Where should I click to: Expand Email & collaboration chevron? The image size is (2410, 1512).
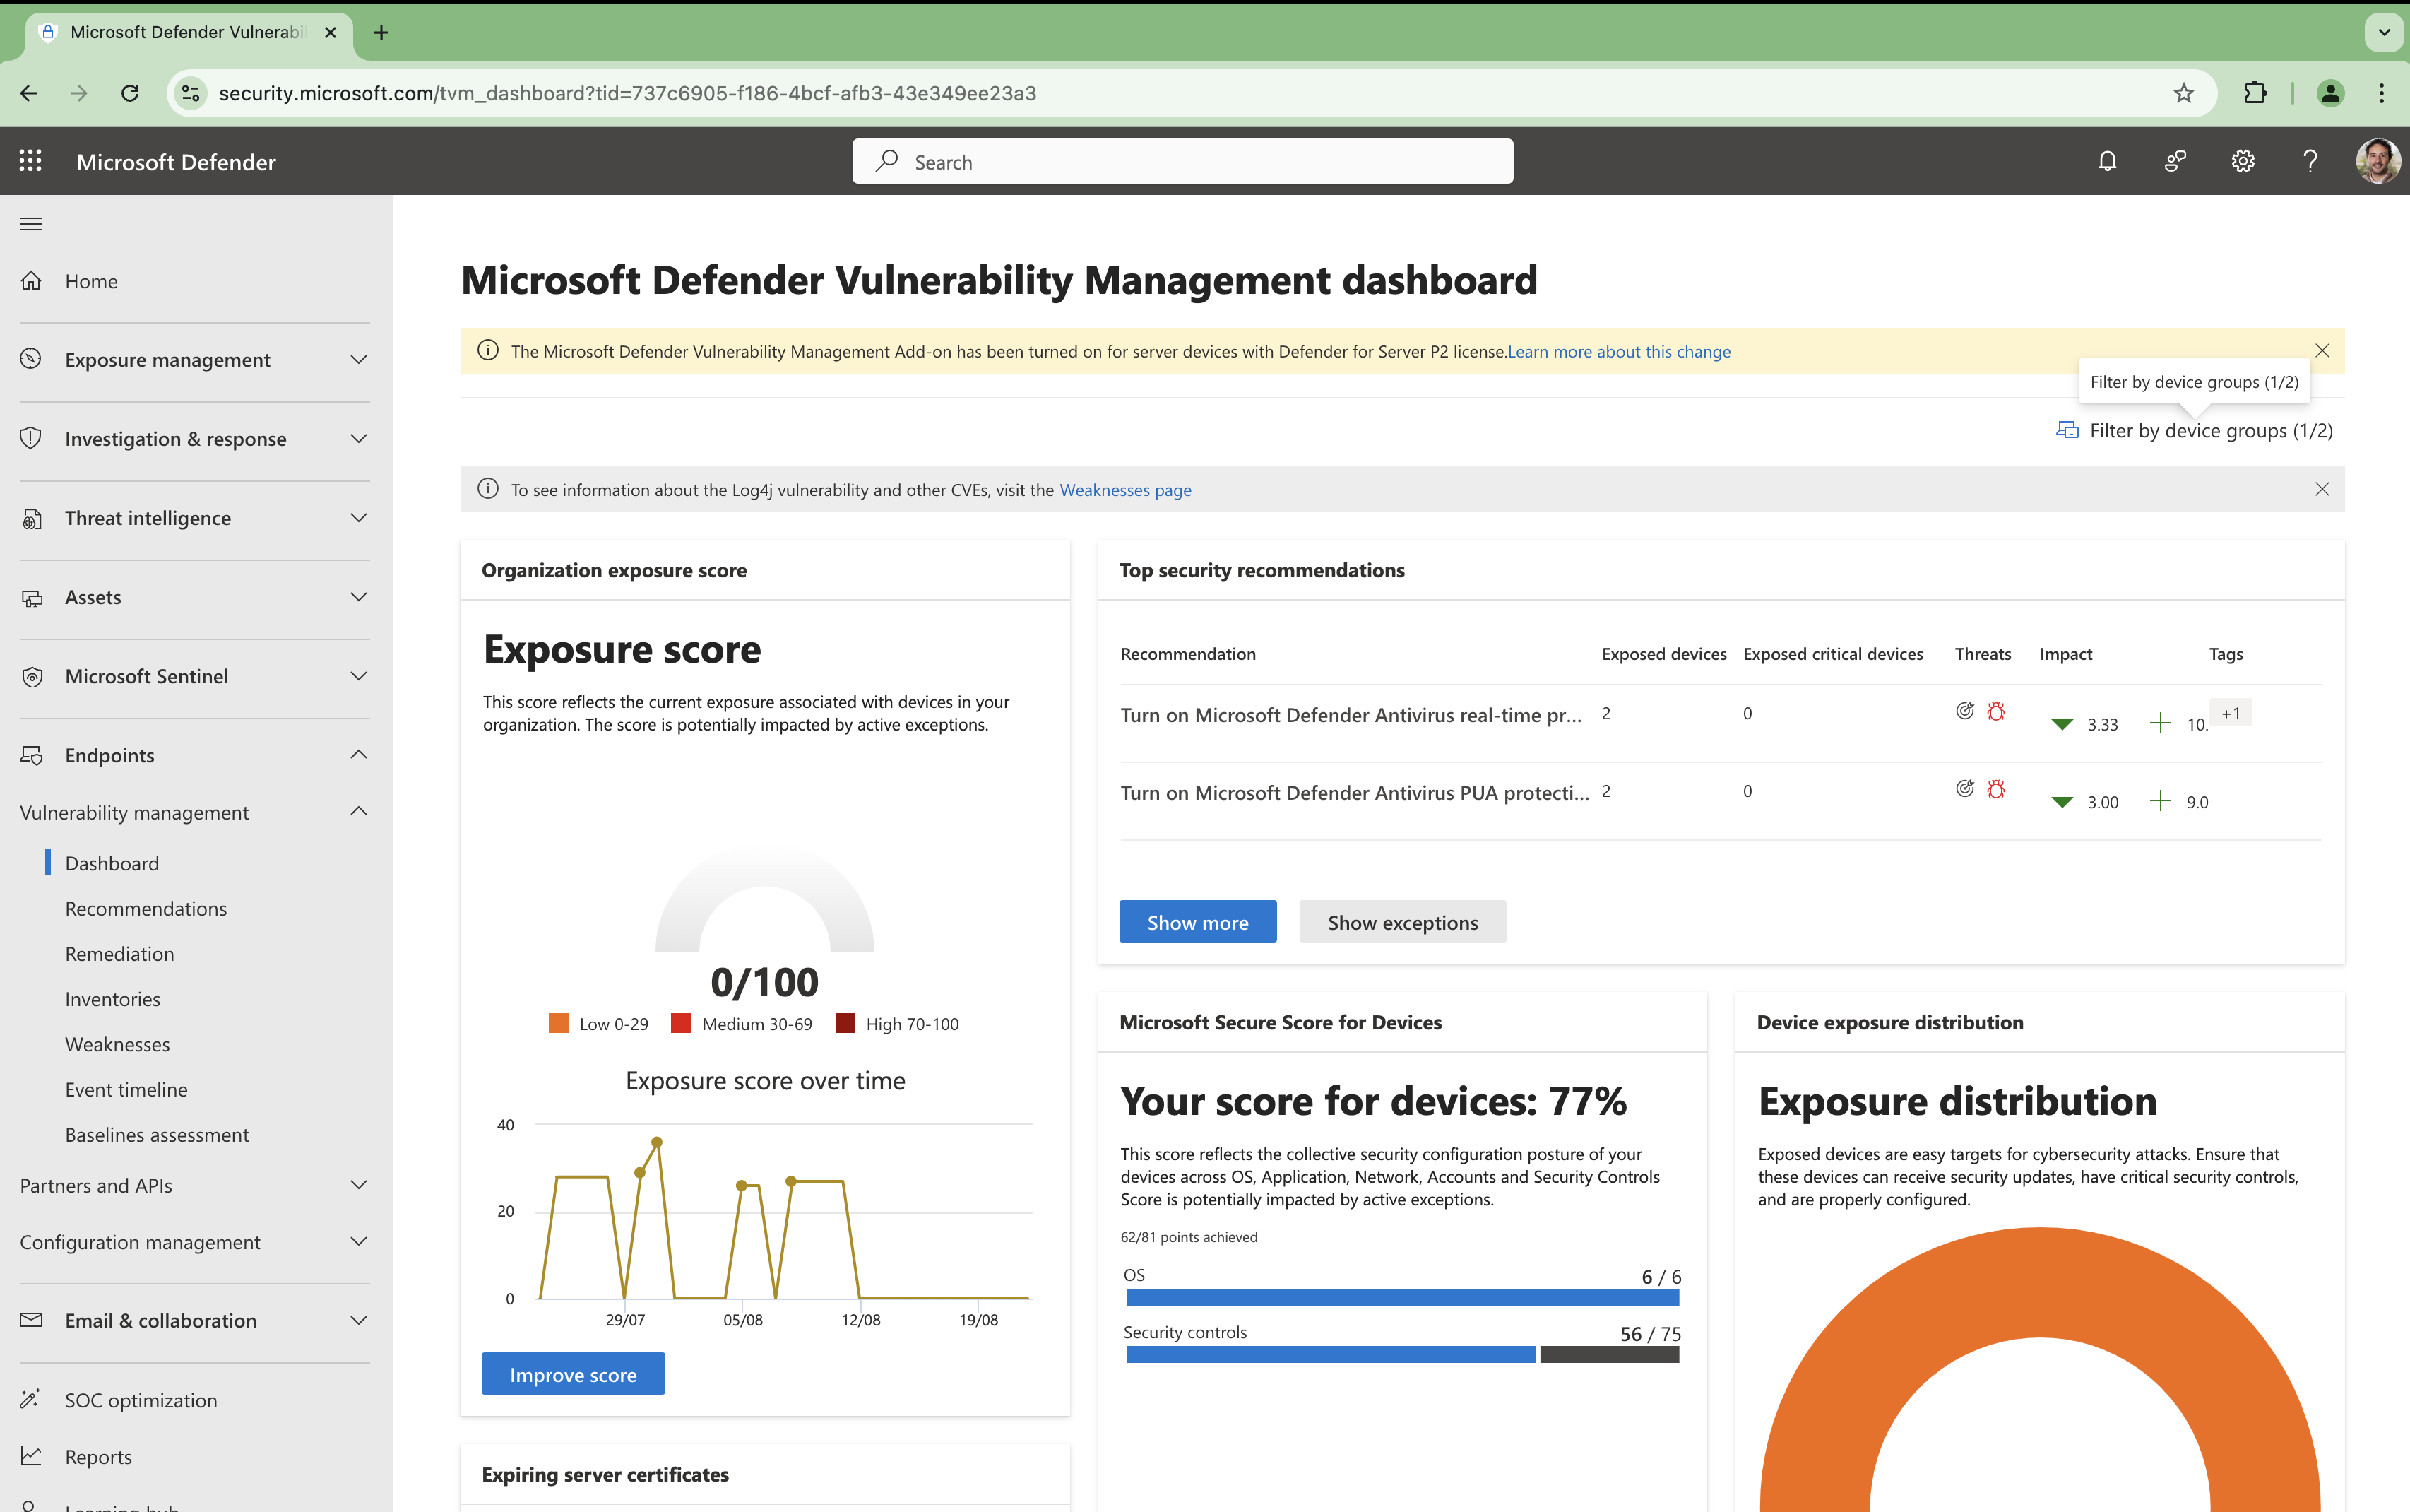point(359,1320)
